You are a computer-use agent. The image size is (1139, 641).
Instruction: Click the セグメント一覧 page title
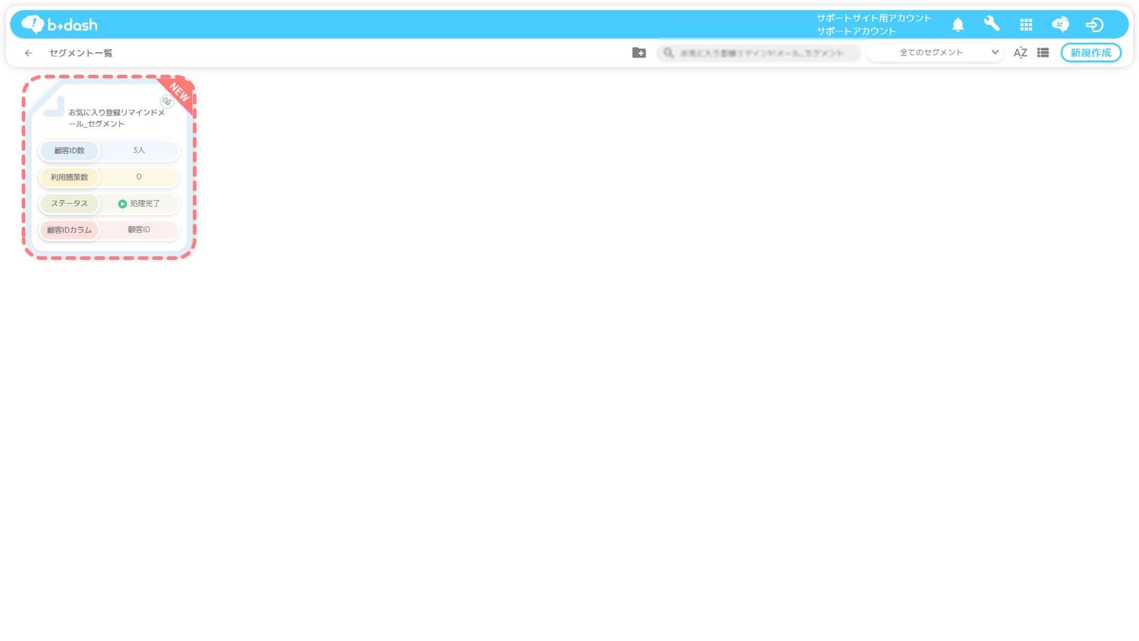pos(81,53)
